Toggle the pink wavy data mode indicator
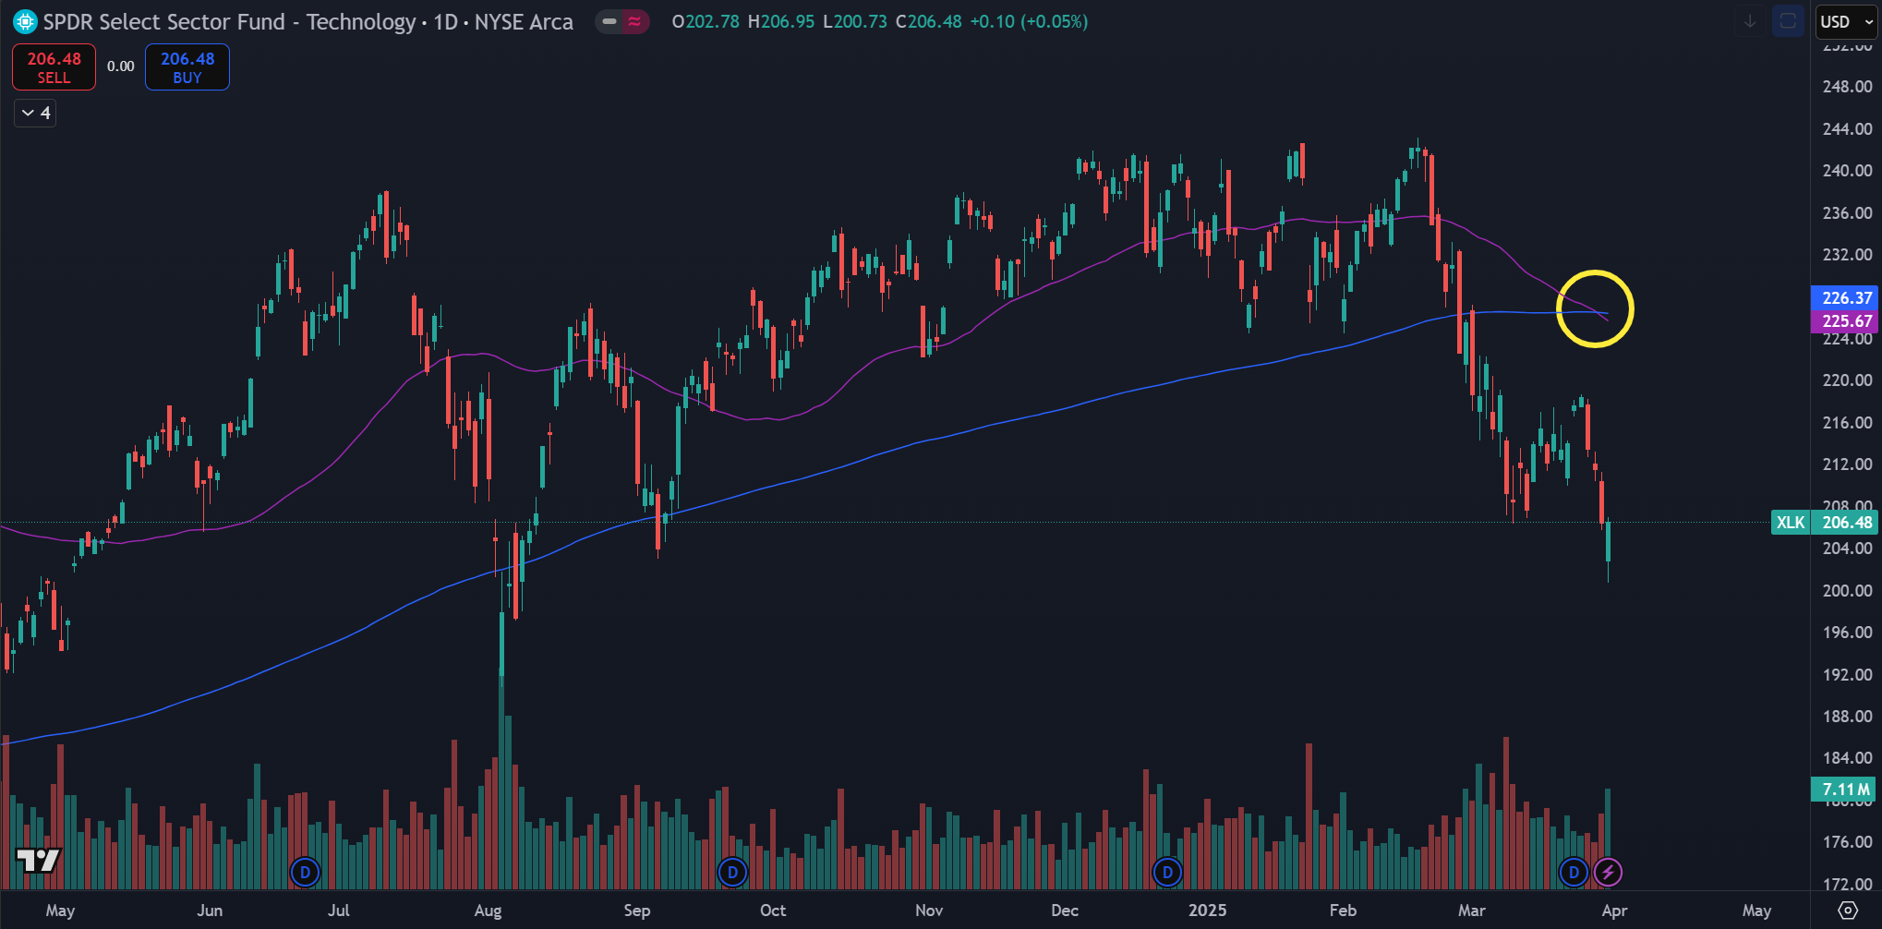The width and height of the screenshot is (1882, 929). coord(634,21)
